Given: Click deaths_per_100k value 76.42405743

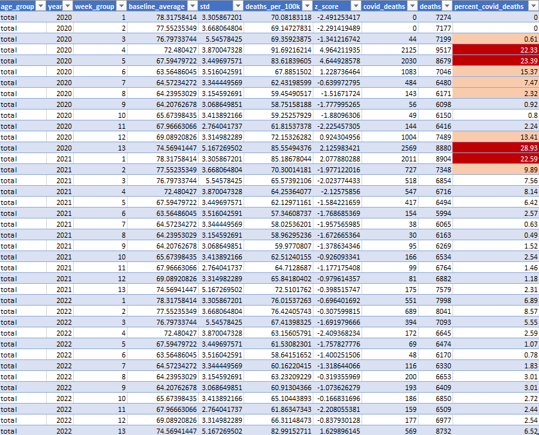Looking at the screenshot, I should click(291, 311).
